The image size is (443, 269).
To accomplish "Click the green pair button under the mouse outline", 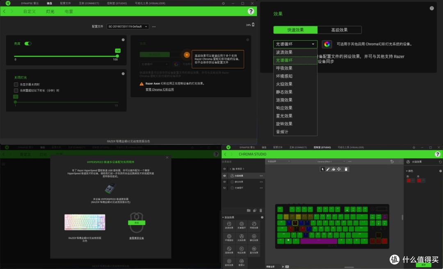I will pyautogui.click(x=137, y=223).
